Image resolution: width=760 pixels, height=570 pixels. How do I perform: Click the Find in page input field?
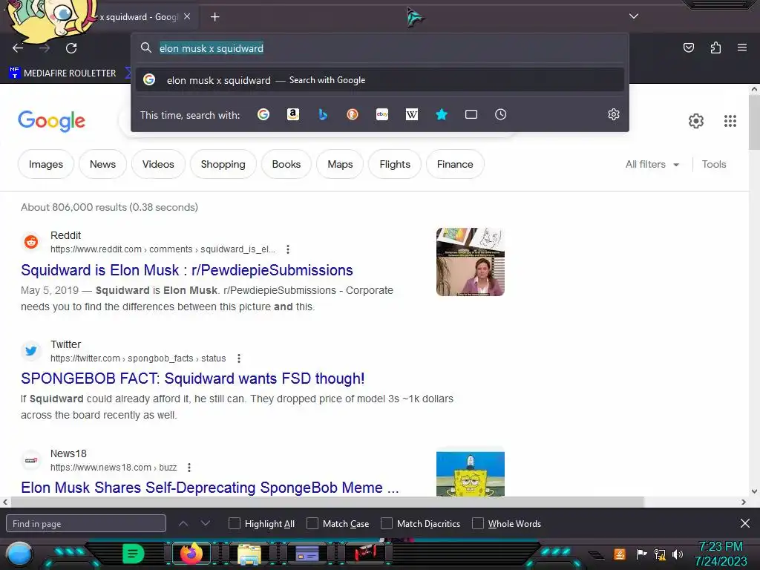(x=86, y=523)
